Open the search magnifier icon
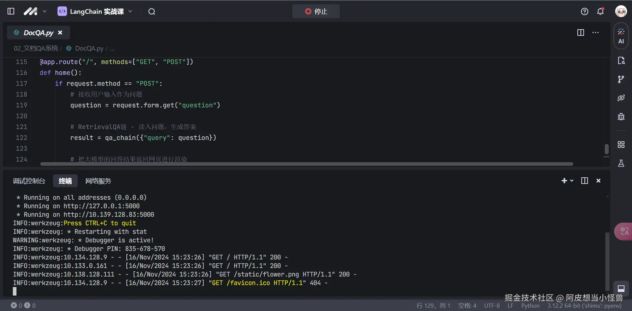 pos(151,11)
